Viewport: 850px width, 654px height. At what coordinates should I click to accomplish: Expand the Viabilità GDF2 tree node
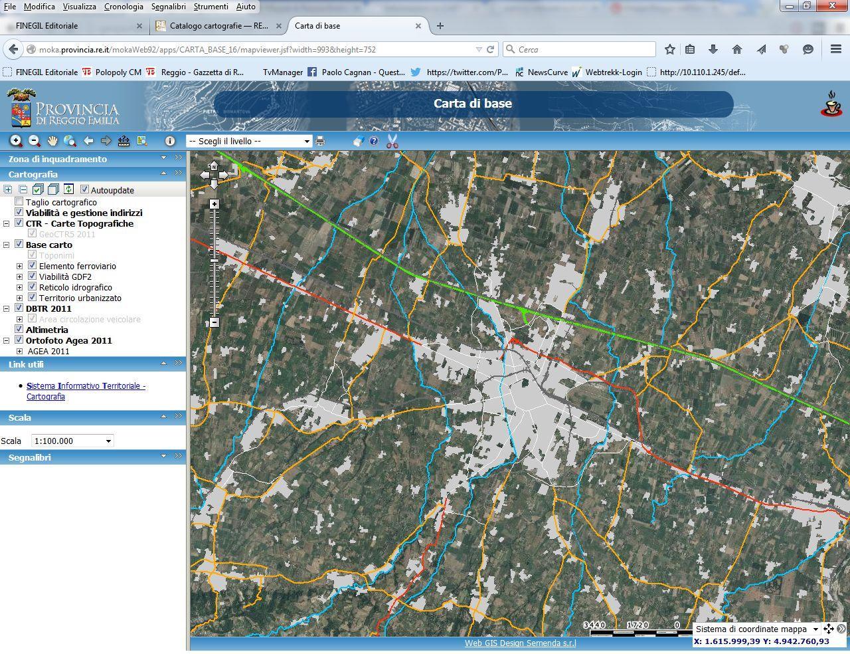click(x=20, y=276)
